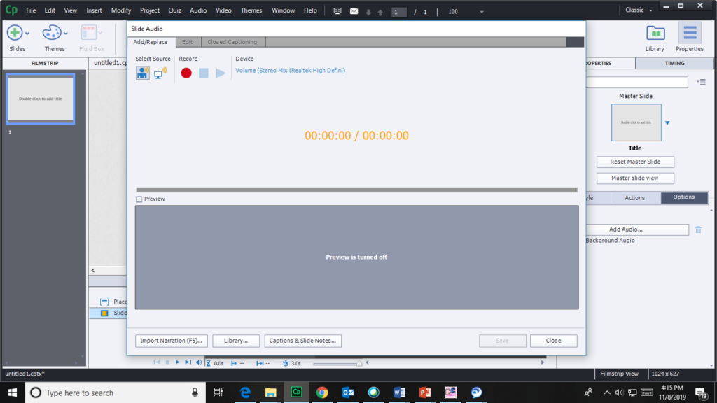Start recording with the red Record button
717x403 pixels.
point(186,73)
